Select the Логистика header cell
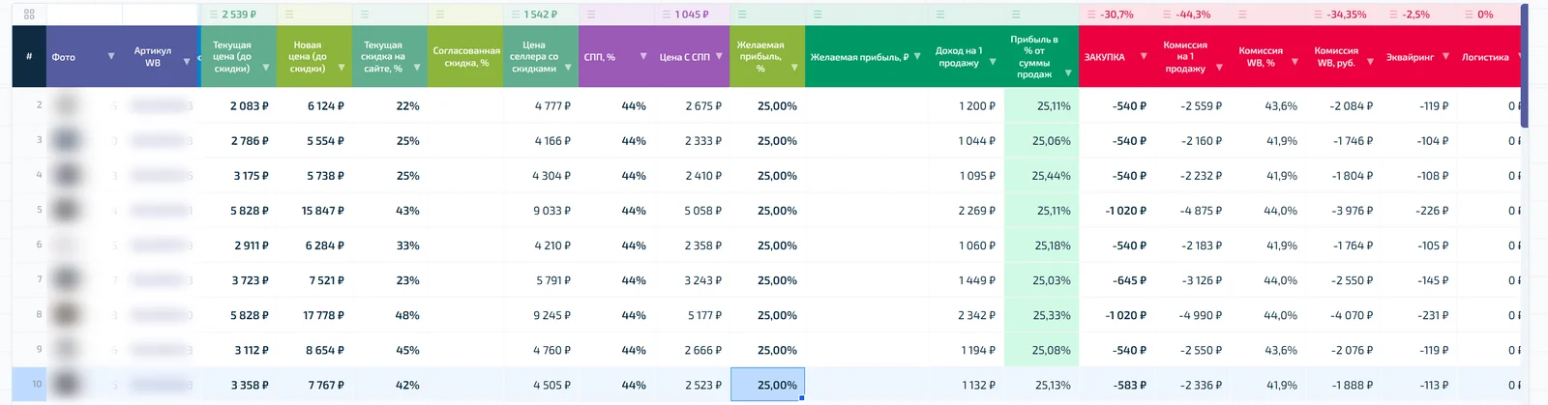The height and width of the screenshot is (405, 1548). [x=1488, y=56]
